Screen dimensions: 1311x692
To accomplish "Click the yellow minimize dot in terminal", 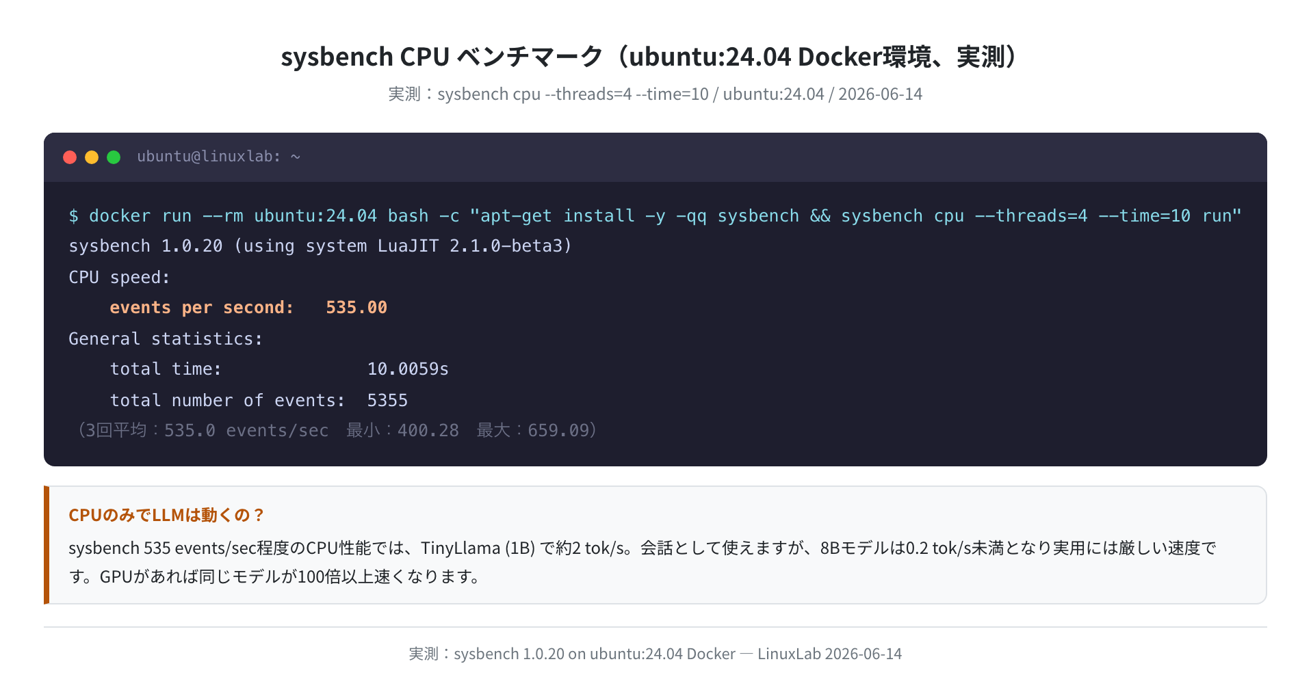I will point(92,157).
